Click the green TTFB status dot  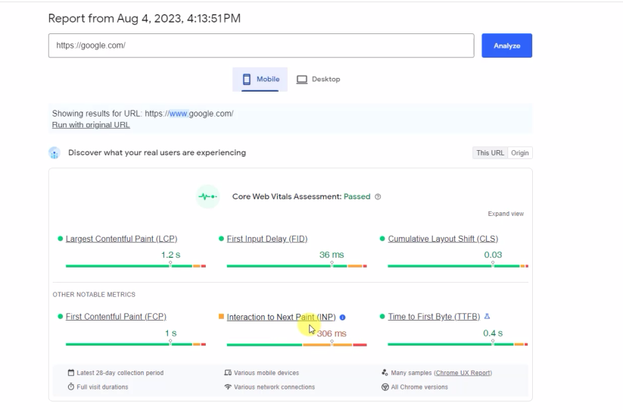click(382, 317)
